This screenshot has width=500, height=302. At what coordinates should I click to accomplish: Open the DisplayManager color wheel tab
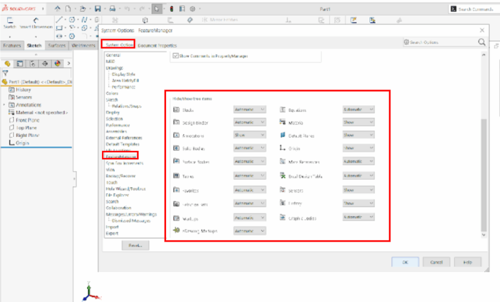coord(57,63)
